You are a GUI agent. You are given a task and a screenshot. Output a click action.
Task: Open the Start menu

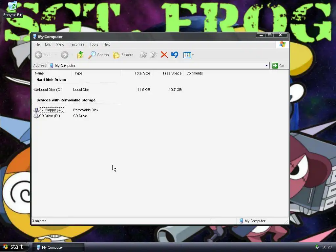pyautogui.click(x=14, y=247)
